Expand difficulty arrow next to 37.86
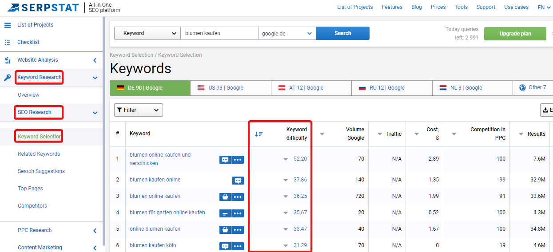553x252 pixels. pyautogui.click(x=286, y=180)
